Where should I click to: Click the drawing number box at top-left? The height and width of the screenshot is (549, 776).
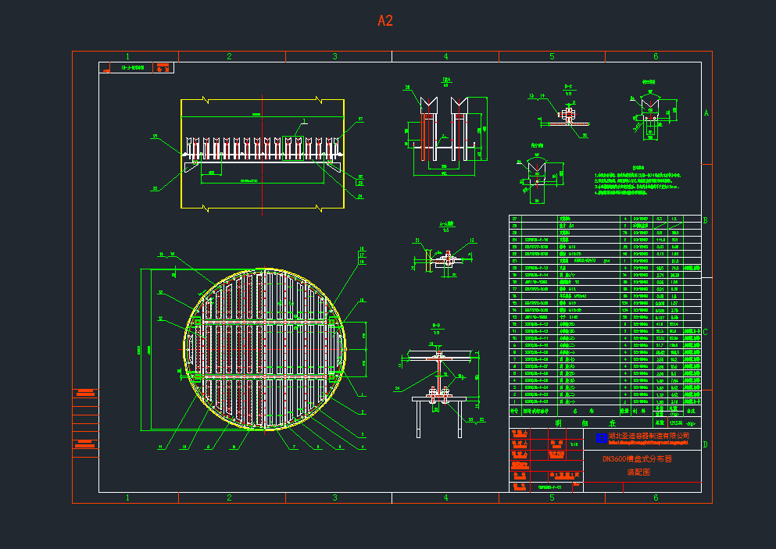136,68
